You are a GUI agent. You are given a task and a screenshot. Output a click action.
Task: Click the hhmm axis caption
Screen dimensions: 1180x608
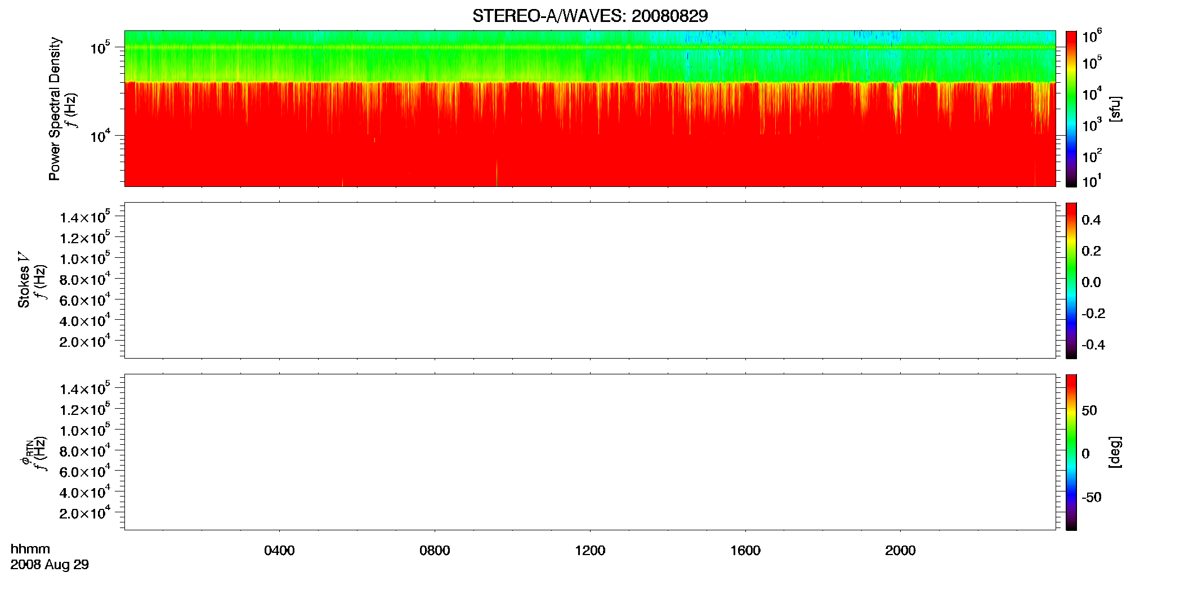[x=30, y=549]
